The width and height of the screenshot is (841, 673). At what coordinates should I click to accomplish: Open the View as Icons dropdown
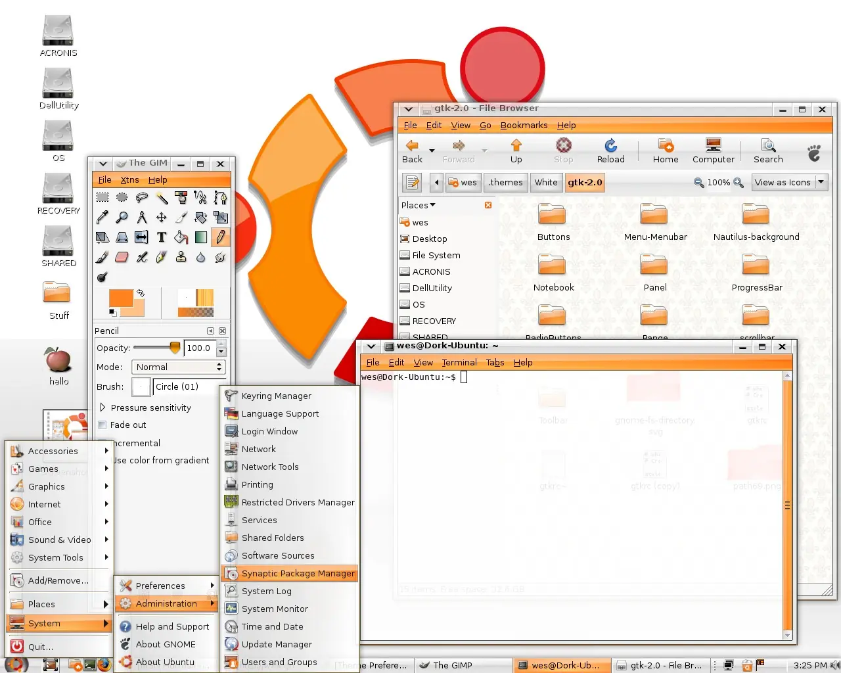(790, 183)
